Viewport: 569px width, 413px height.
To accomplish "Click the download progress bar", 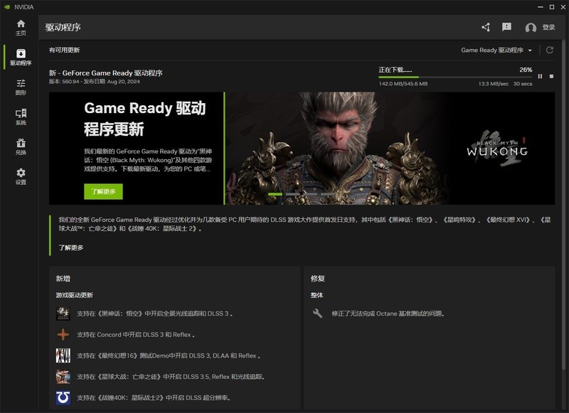I will [x=455, y=77].
